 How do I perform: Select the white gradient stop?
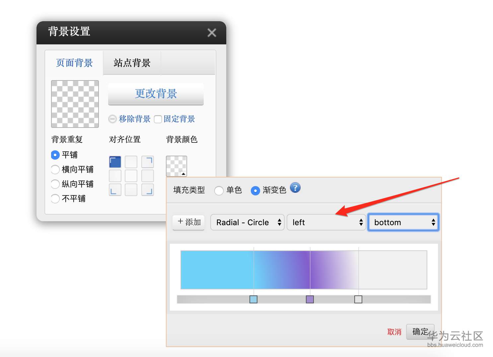pos(358,299)
